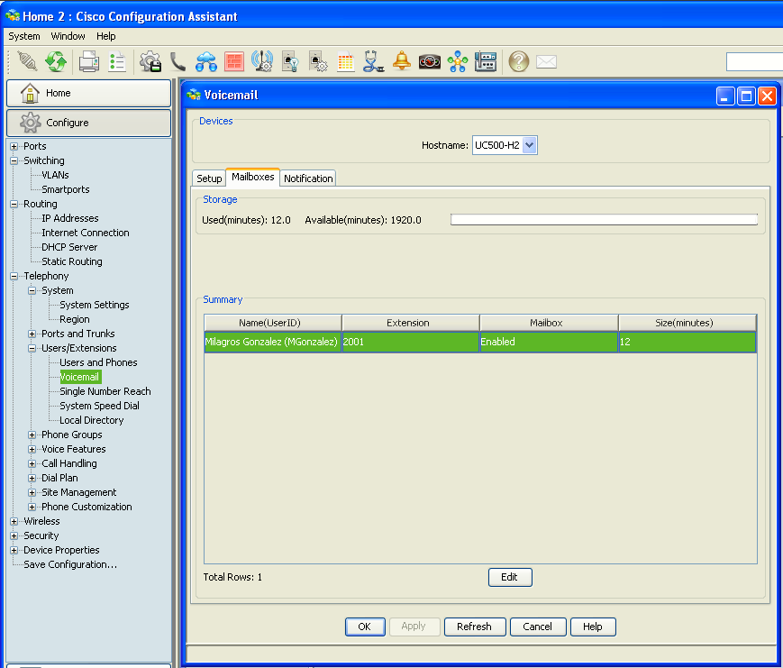Open System Speed Dial tree item
The height and width of the screenshot is (668, 783).
click(x=99, y=406)
